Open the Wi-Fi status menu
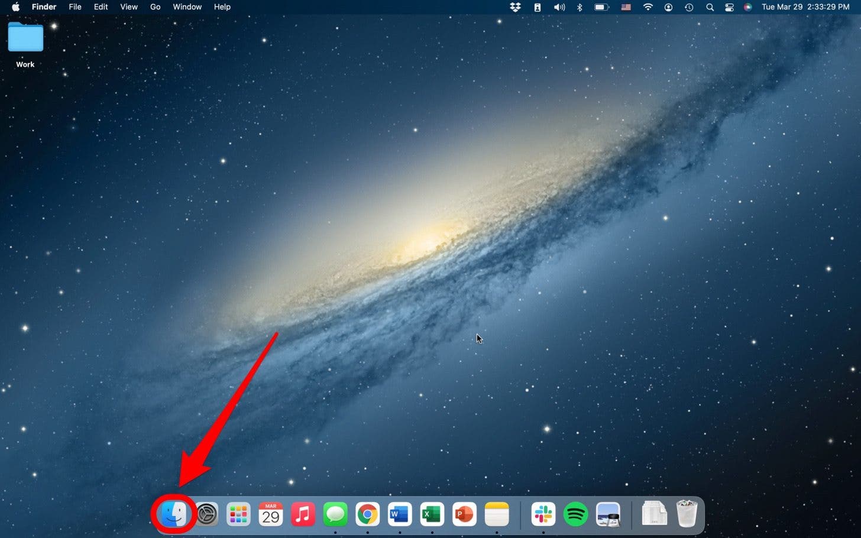Viewport: 861px width, 538px height. [648, 7]
